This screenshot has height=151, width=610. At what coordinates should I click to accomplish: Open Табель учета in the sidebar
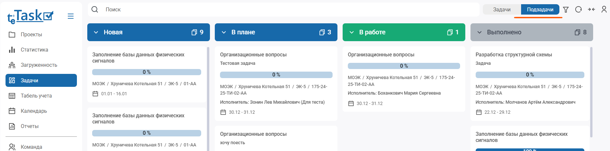(x=36, y=96)
